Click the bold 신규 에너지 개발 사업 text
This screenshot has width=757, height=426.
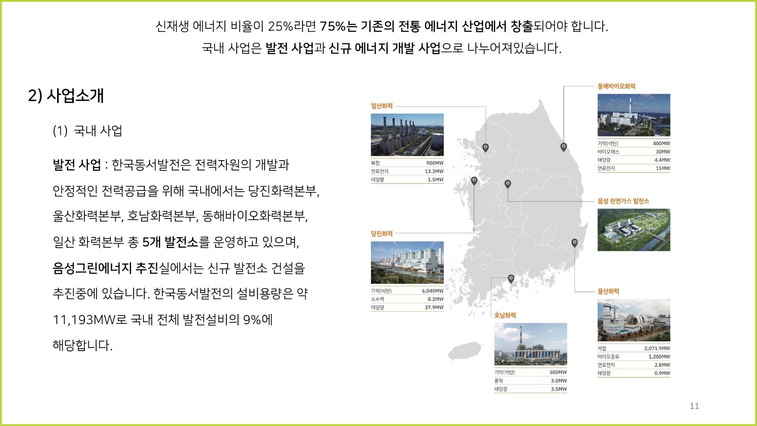(384, 48)
